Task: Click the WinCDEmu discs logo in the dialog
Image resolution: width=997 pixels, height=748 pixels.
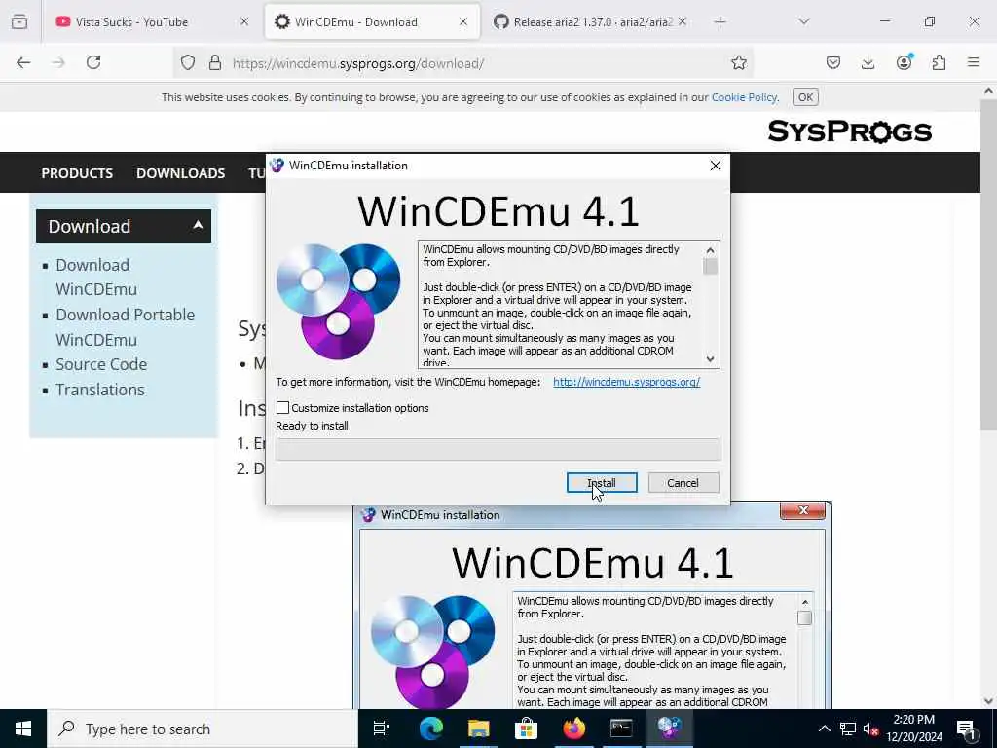Action: 338,301
